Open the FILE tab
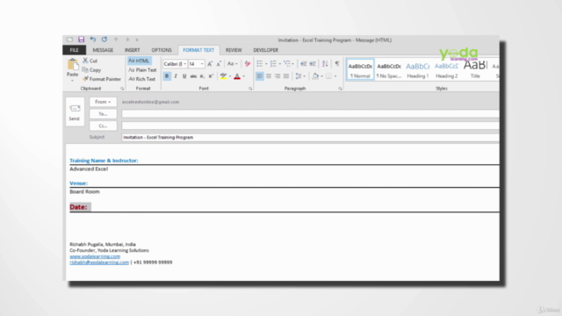Image resolution: width=562 pixels, height=316 pixels. [x=74, y=50]
